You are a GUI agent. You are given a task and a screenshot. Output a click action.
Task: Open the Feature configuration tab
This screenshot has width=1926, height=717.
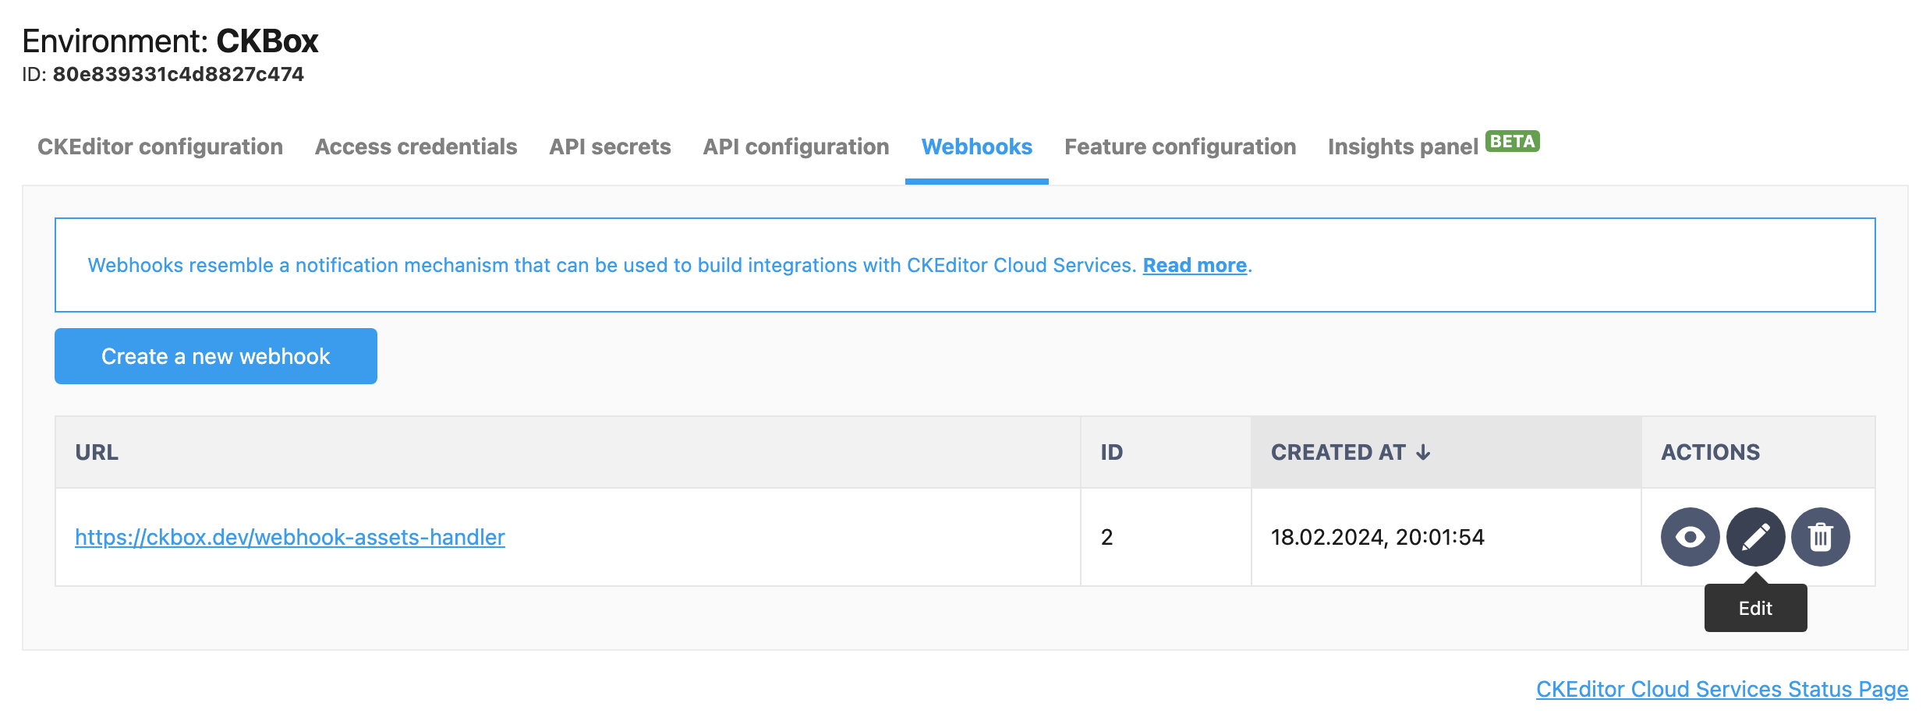(1180, 147)
